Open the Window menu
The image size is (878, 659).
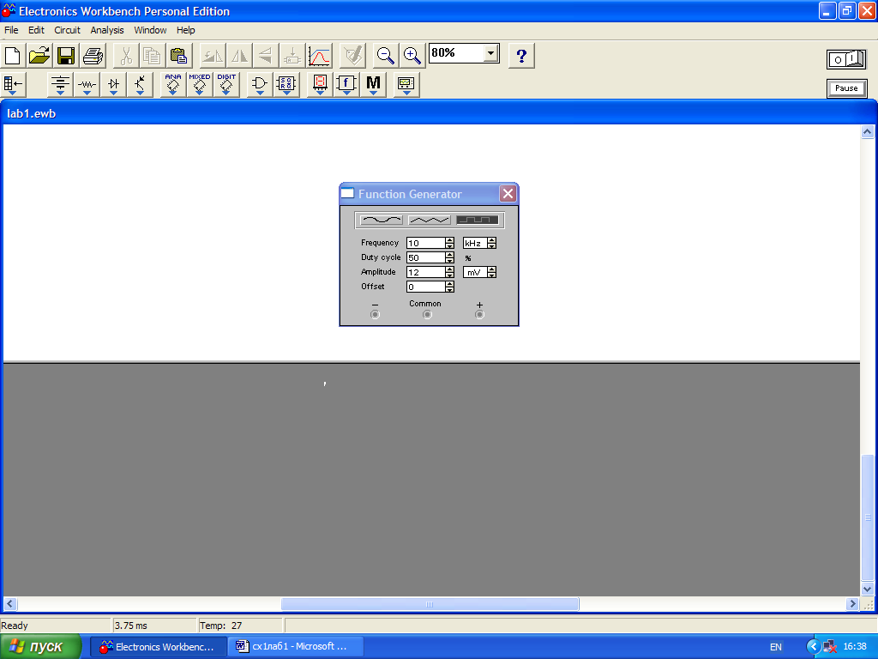pyautogui.click(x=150, y=30)
